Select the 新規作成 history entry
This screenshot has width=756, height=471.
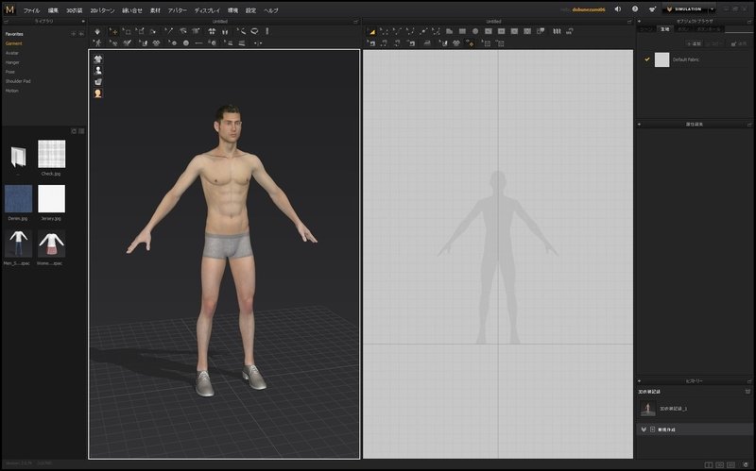point(695,429)
